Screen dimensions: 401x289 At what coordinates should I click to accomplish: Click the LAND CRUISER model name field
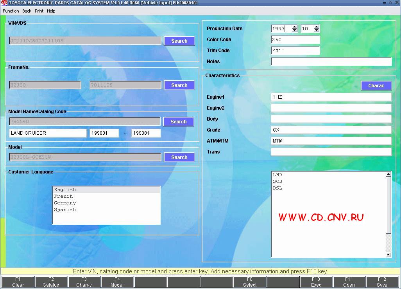(48, 133)
